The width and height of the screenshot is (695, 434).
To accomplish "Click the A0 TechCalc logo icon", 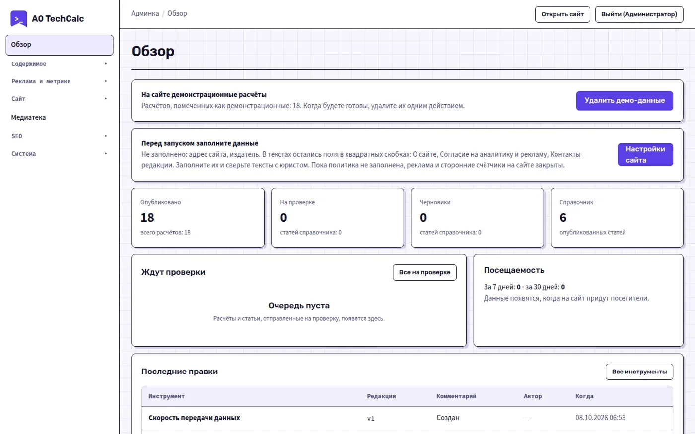I will (x=19, y=19).
